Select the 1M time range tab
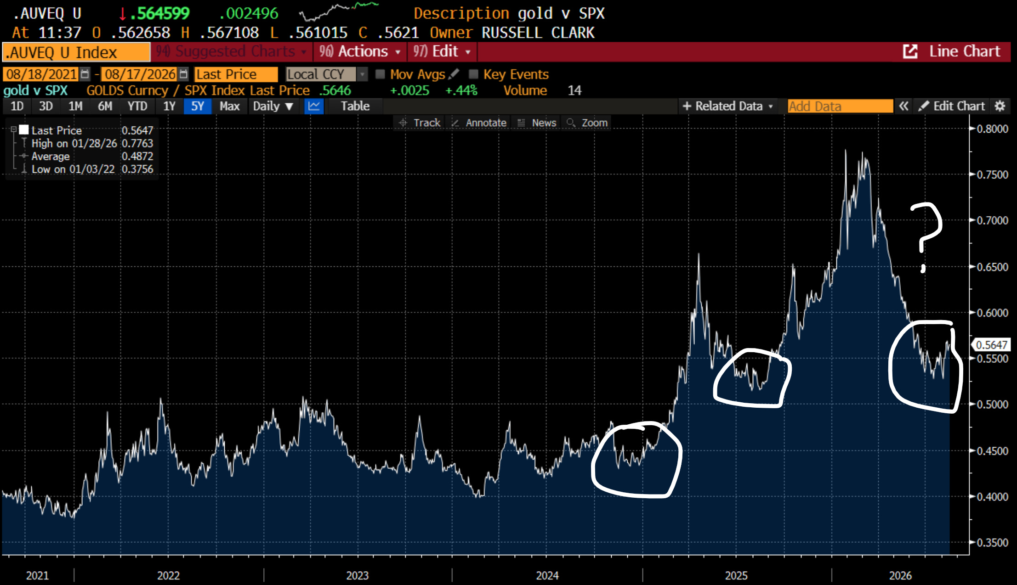This screenshot has width=1017, height=585. 75,106
